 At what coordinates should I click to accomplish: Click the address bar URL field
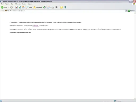[x=65, y=11]
